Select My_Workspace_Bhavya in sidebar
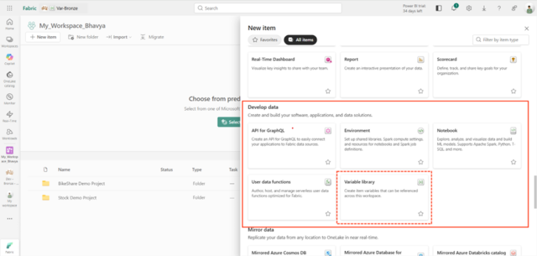Screen dimensions: 537x256 [x=10, y=154]
